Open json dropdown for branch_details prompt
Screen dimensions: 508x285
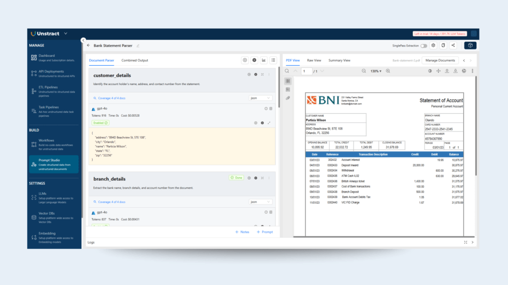point(260,202)
